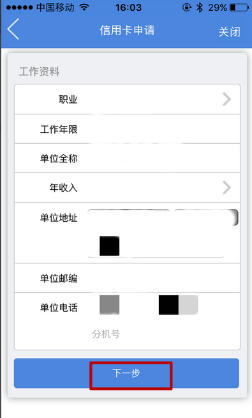Screen dimensions: 252x418
Task: Select the 年收入 row
Action: coord(127,187)
